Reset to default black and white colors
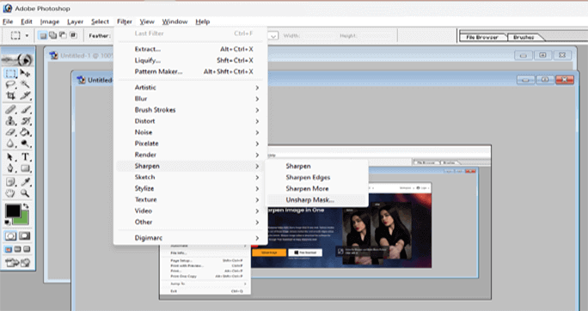This screenshot has height=311, width=588. (8, 223)
